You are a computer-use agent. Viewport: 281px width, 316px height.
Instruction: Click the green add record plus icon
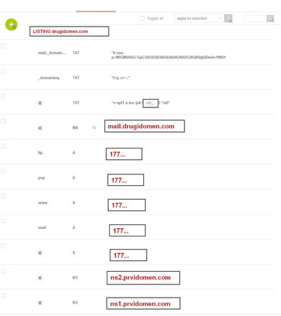click(11, 25)
